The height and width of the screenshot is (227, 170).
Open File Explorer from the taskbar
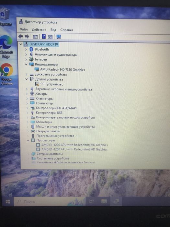click(104, 201)
